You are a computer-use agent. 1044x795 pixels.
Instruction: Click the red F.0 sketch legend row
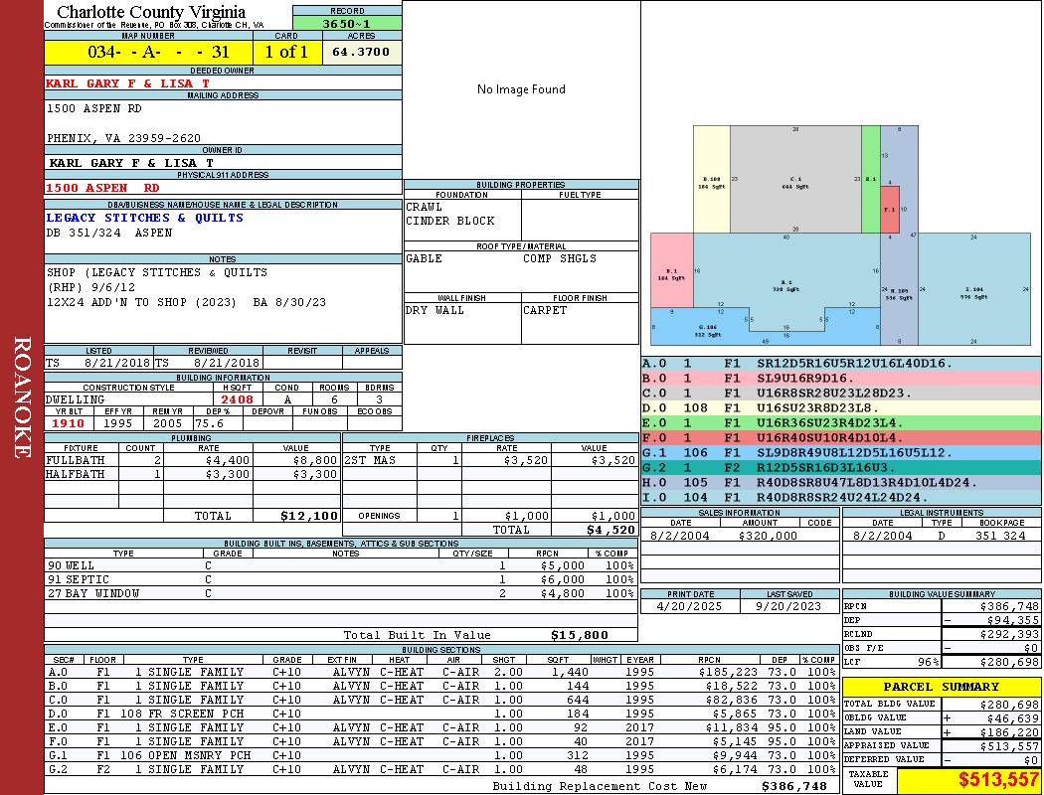point(841,438)
